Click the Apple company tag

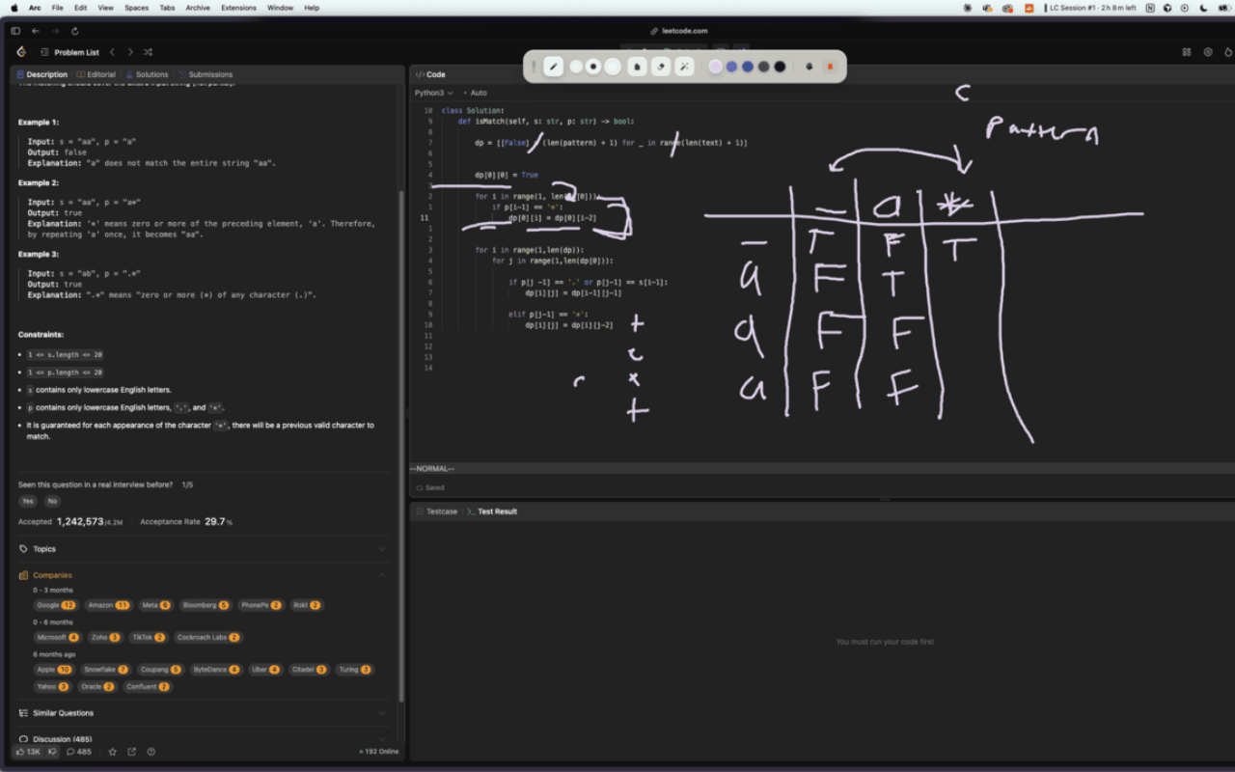point(53,669)
